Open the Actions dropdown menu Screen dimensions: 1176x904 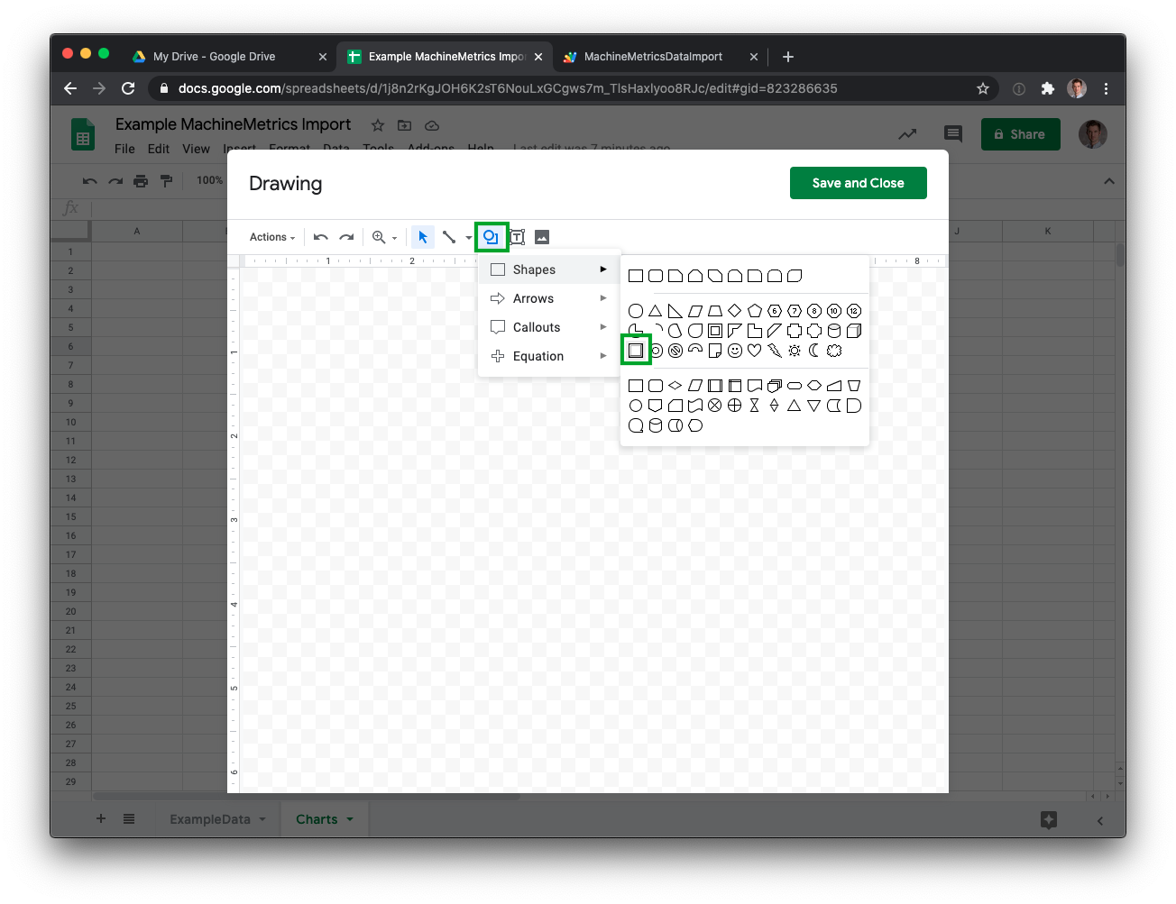click(272, 237)
